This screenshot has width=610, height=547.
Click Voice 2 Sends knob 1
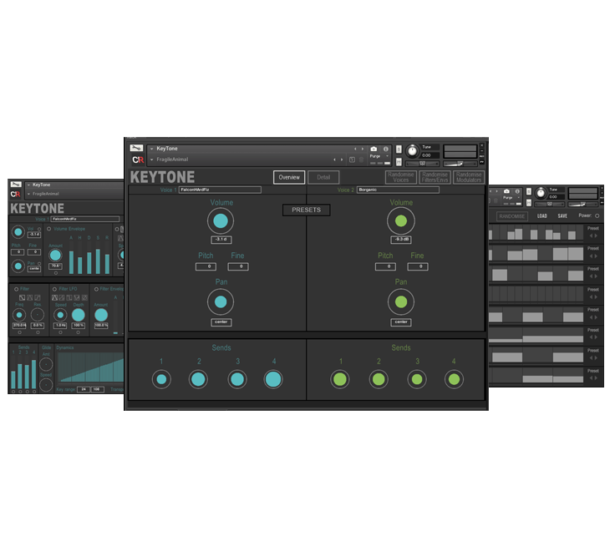341,379
